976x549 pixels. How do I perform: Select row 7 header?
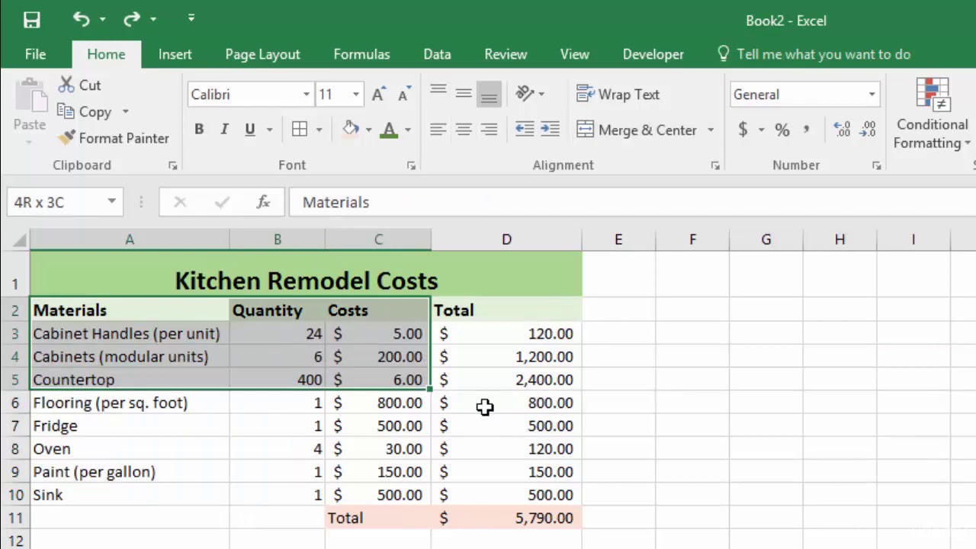pos(14,426)
